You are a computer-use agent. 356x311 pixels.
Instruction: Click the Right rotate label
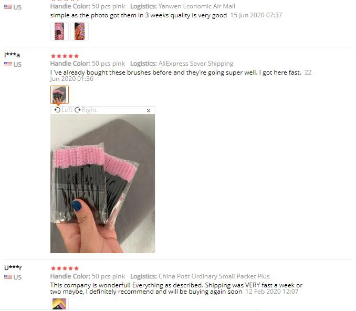(89, 110)
